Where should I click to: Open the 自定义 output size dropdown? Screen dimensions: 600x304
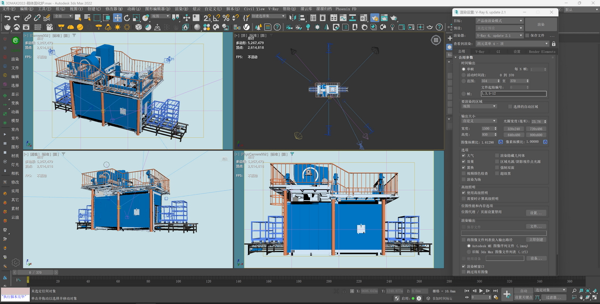pos(479,120)
